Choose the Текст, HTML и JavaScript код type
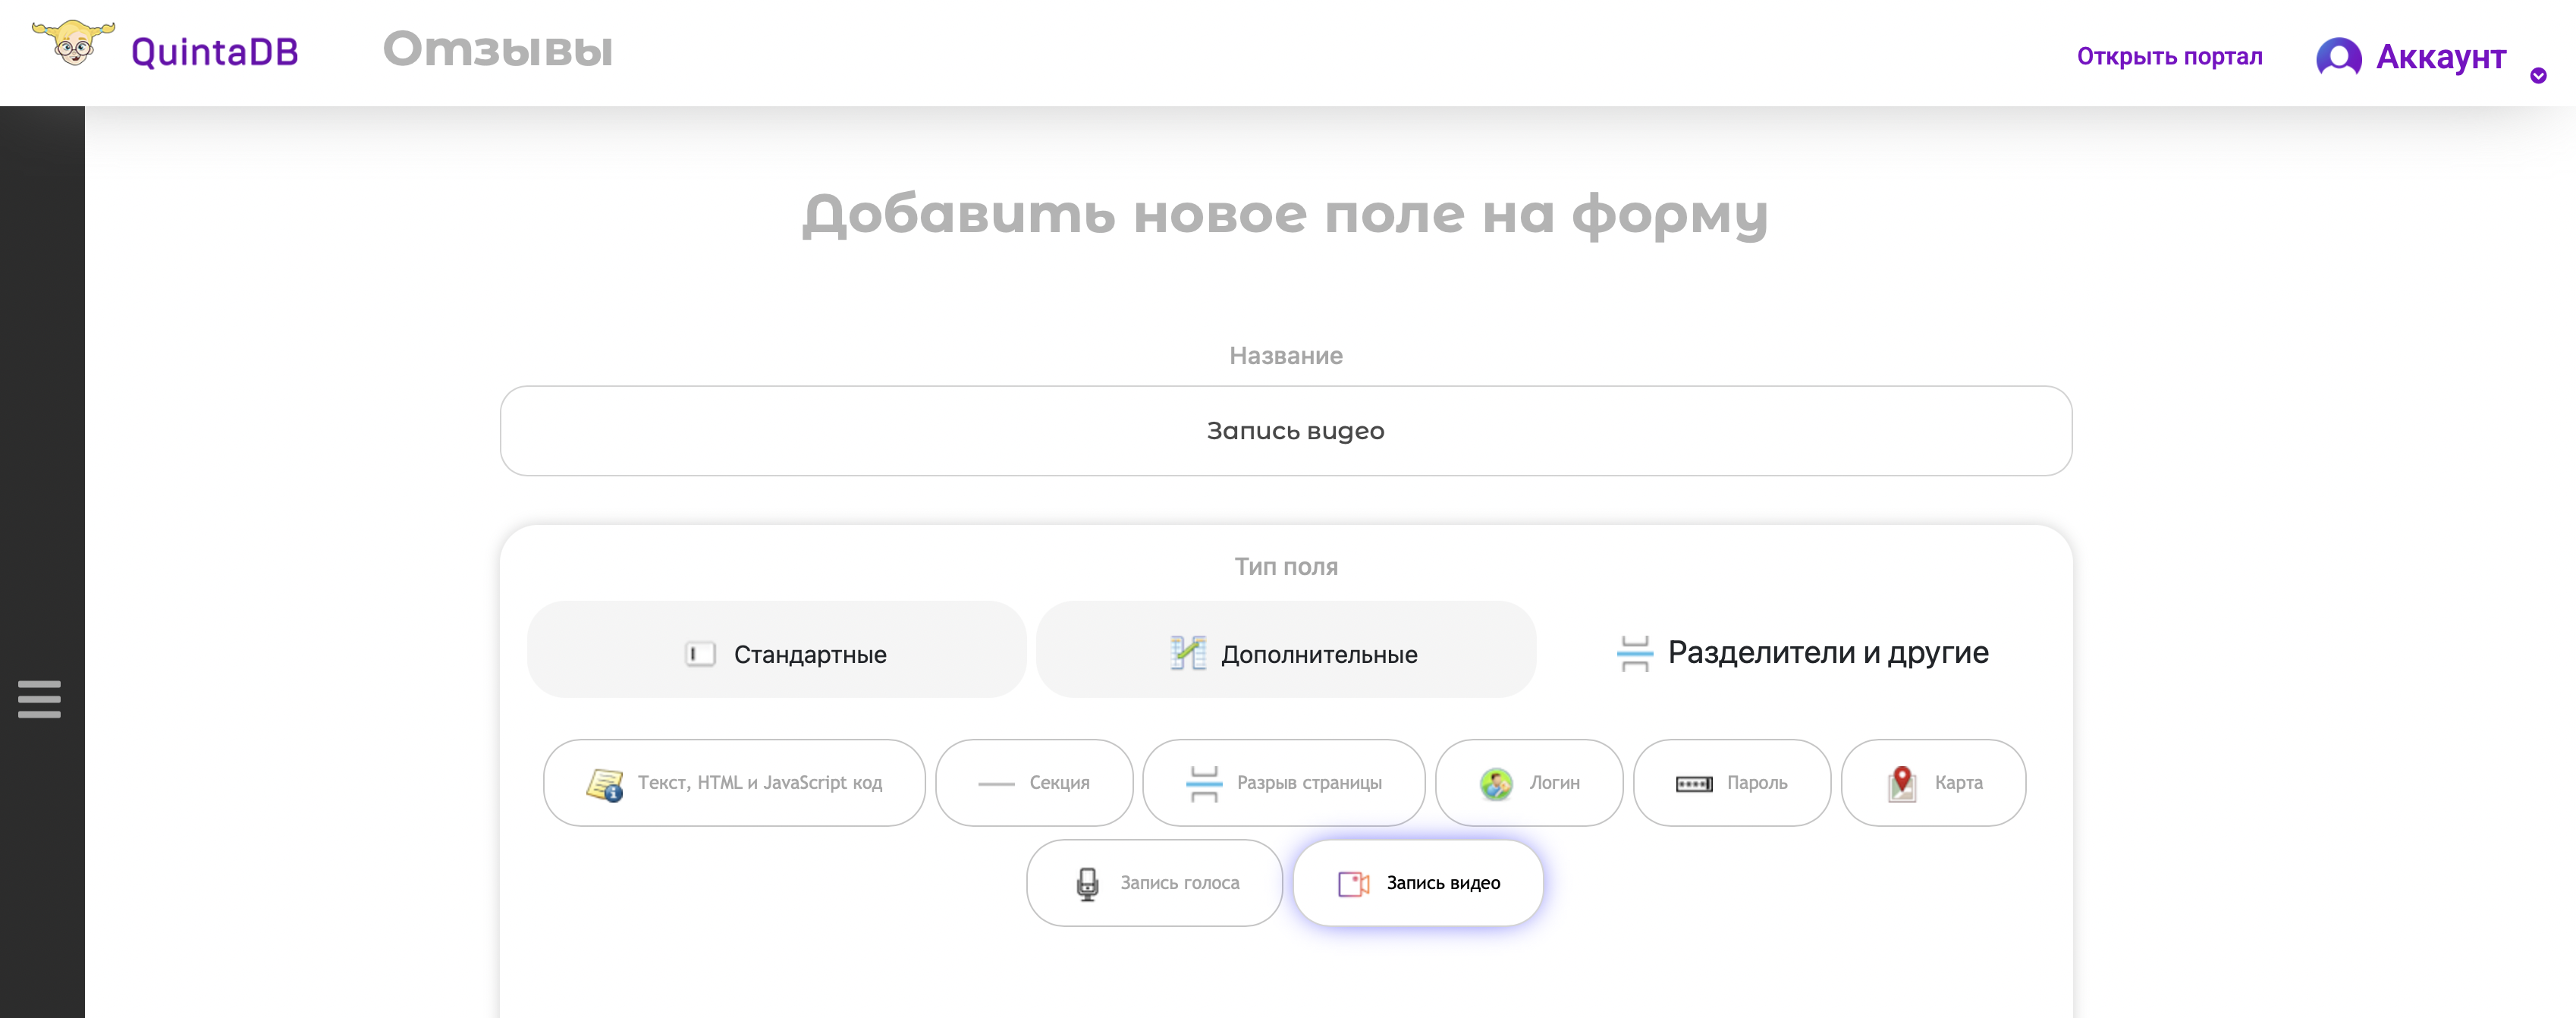 [x=734, y=783]
